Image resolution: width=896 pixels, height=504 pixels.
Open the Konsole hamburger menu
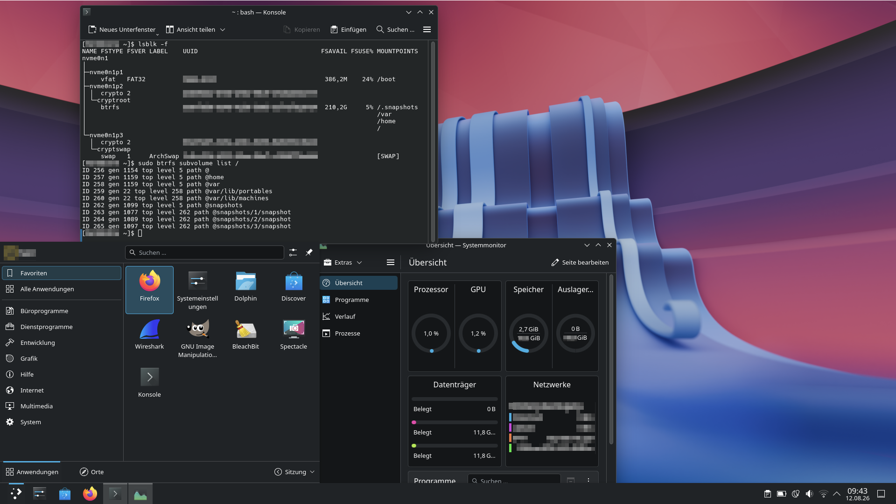(427, 29)
